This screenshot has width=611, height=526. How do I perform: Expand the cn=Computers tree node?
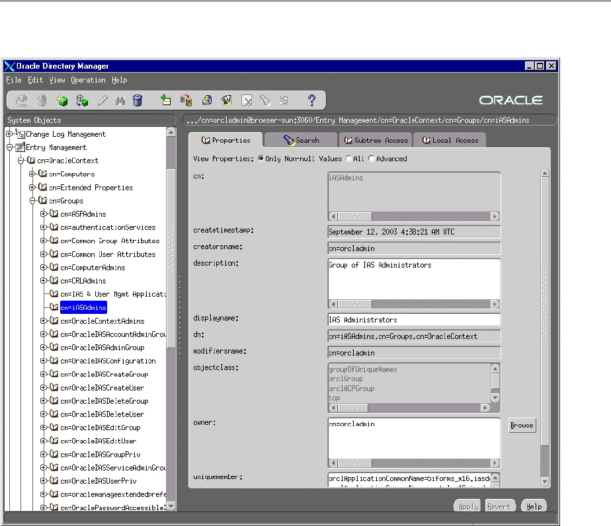32,174
